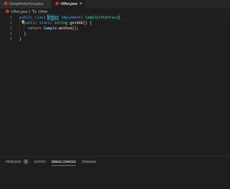Click the Java file icon in breadcrumb

tap(7, 11)
